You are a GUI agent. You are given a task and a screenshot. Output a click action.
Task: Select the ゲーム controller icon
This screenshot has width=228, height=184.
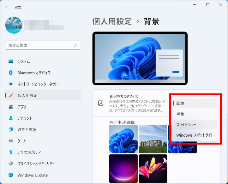(11, 141)
